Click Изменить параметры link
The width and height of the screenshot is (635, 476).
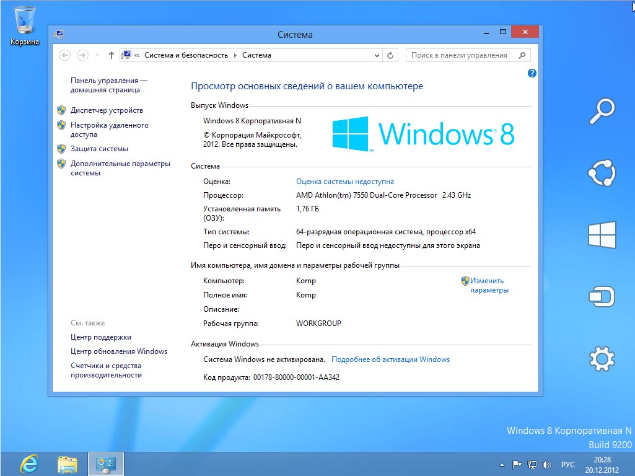click(489, 285)
